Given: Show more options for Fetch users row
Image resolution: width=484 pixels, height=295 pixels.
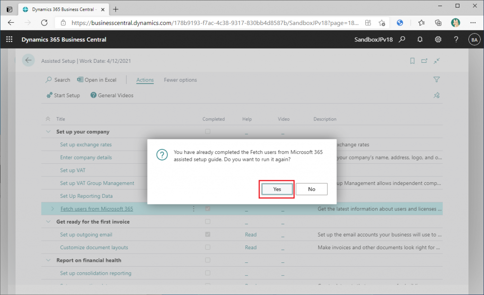Looking at the screenshot, I should 193,209.
